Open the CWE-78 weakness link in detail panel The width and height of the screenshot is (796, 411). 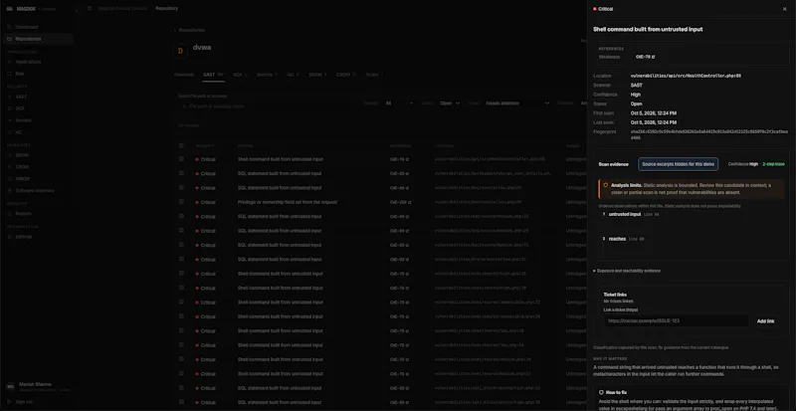point(645,57)
